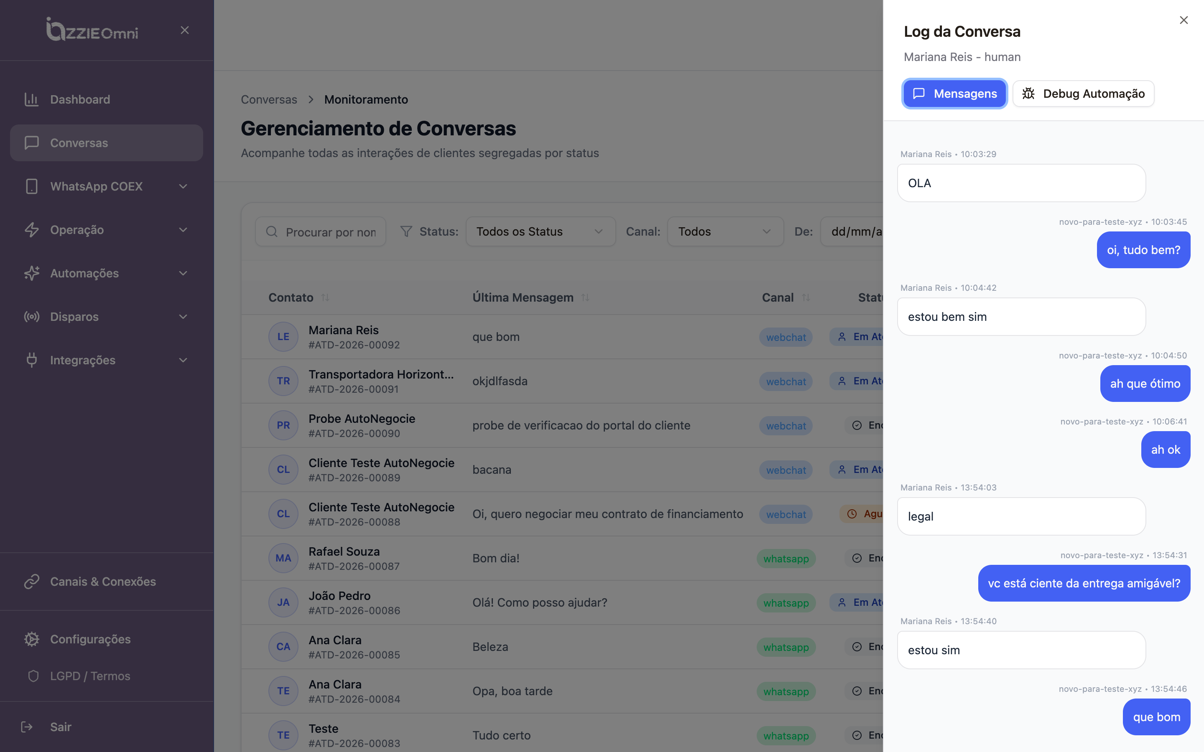This screenshot has width=1204, height=752.
Task: Click the "estou bem sim" message bubble
Action: click(x=1021, y=317)
